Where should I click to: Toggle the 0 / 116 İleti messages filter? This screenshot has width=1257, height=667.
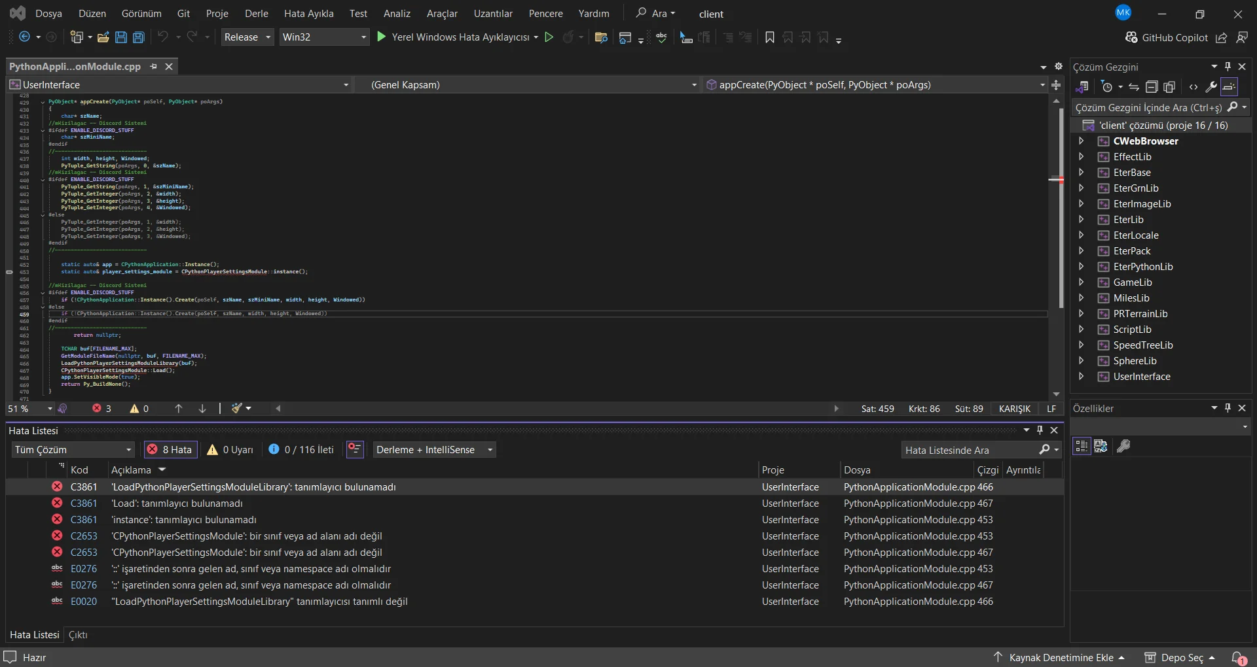click(x=301, y=449)
